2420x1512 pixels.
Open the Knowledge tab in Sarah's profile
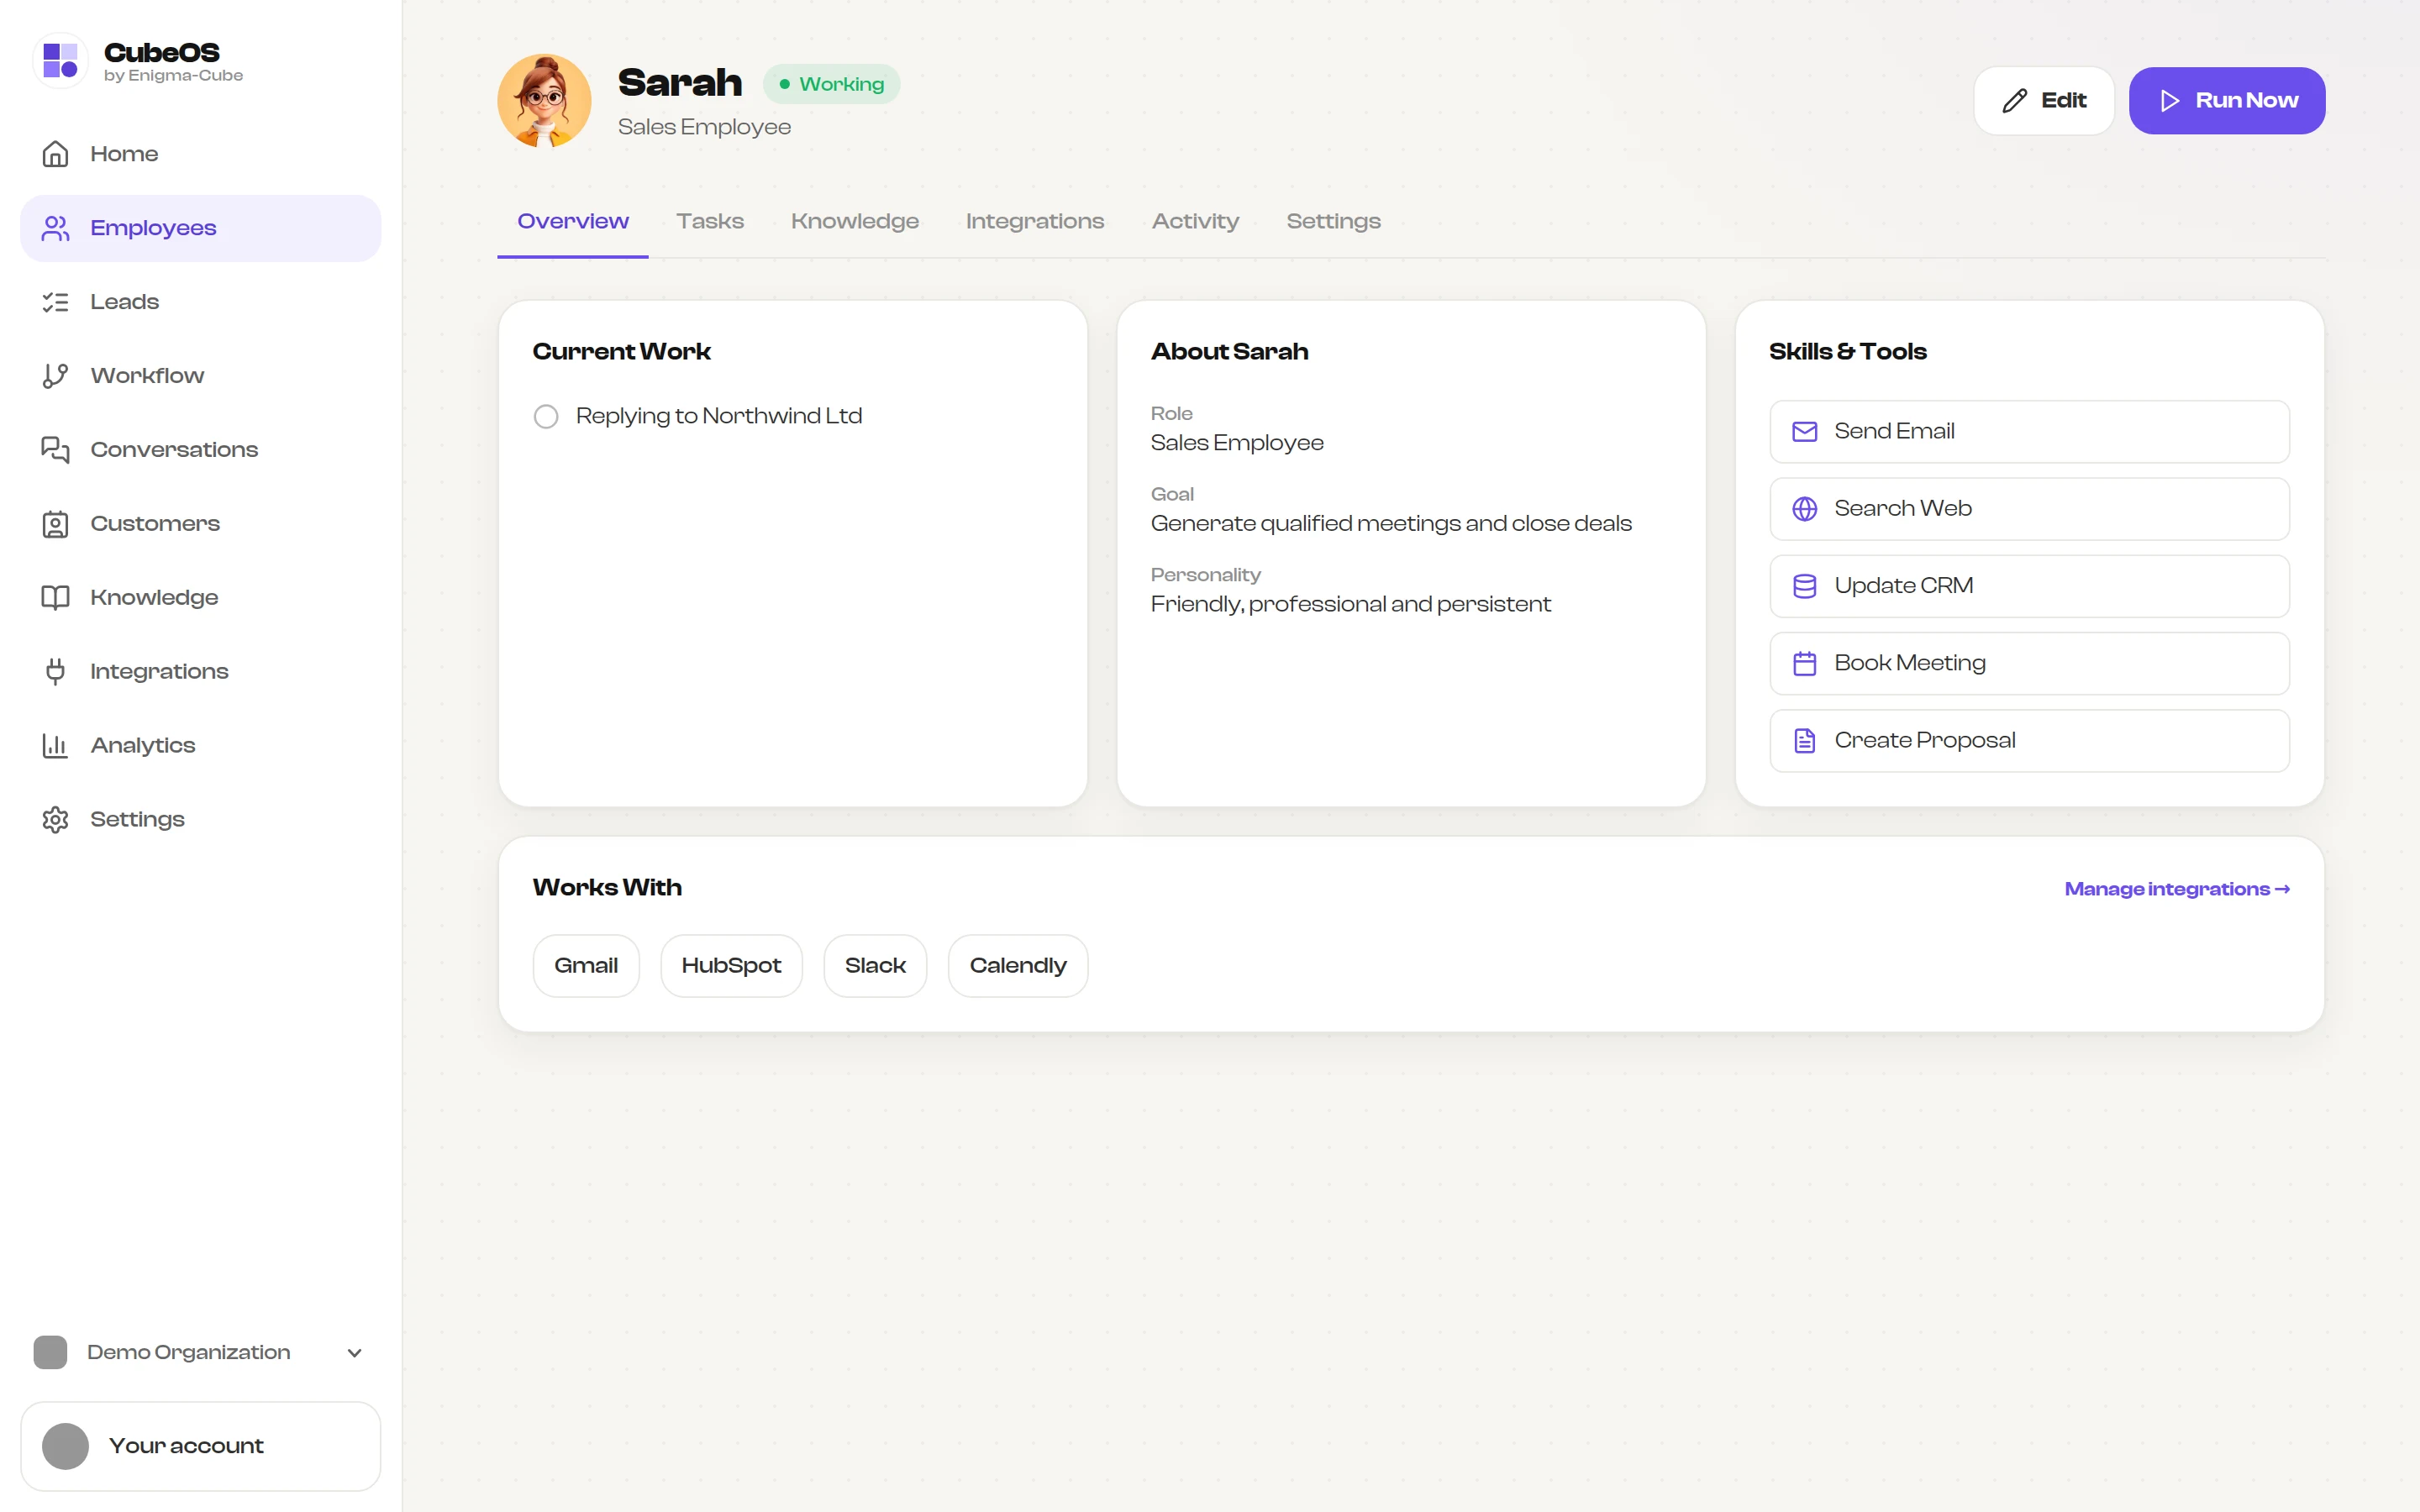click(x=855, y=221)
